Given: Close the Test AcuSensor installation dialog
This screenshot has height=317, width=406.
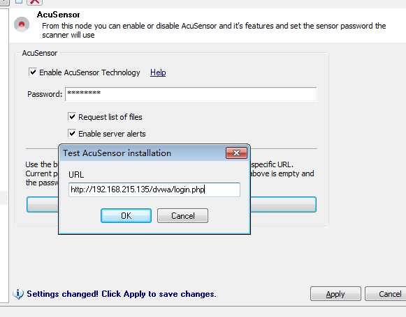Looking at the screenshot, I should click(236, 153).
